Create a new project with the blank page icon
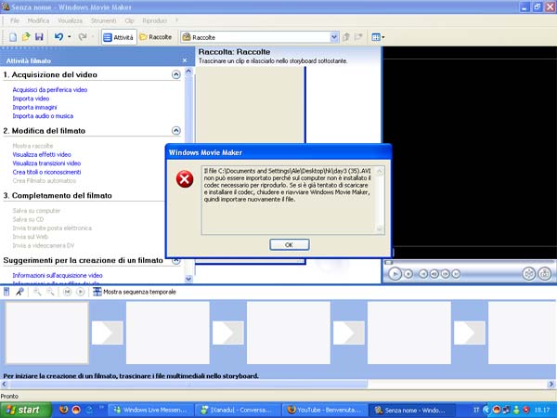Image resolution: width=557 pixels, height=418 pixels. [x=13, y=37]
